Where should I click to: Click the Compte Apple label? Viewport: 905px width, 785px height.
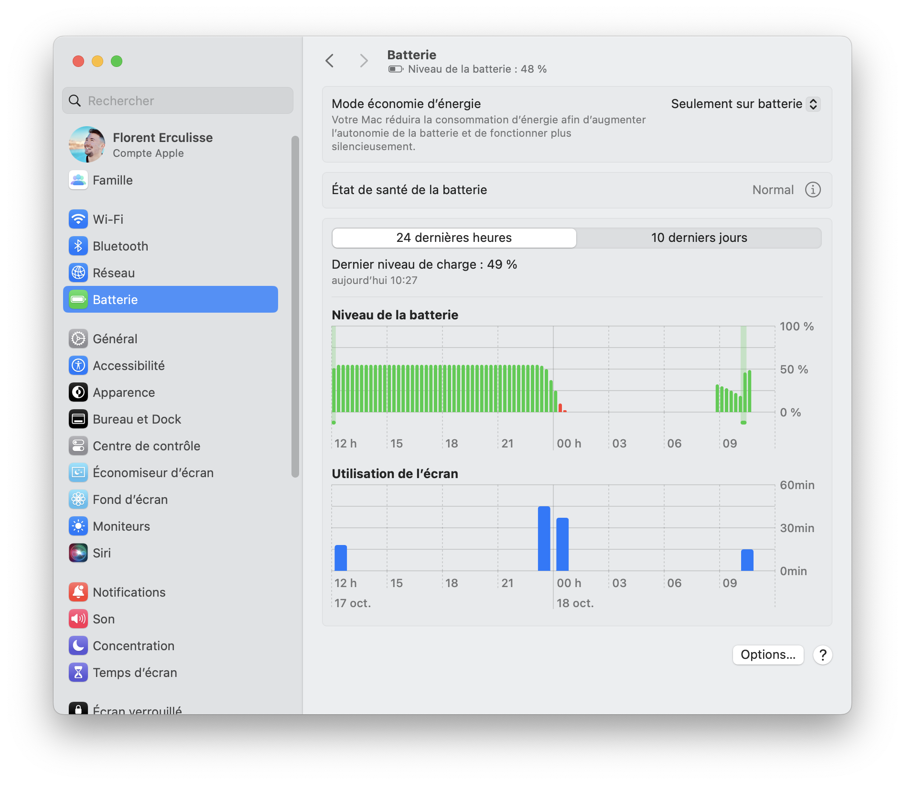[148, 153]
